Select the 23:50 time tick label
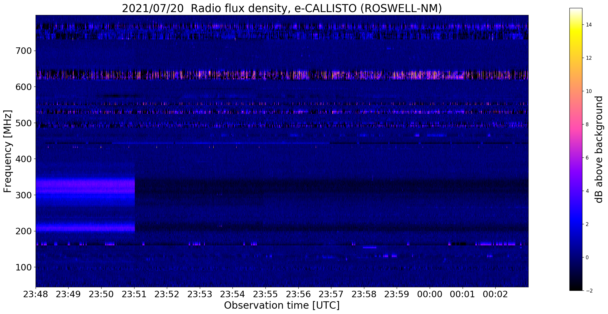608x314 pixels. [102, 294]
